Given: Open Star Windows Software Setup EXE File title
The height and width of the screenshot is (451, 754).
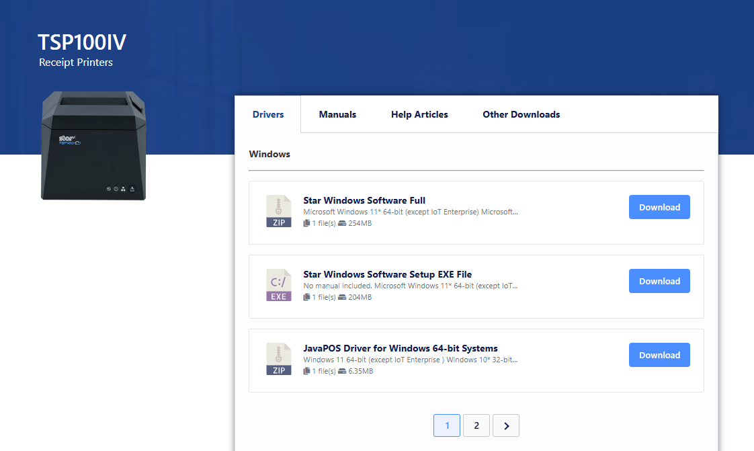Looking at the screenshot, I should (388, 274).
